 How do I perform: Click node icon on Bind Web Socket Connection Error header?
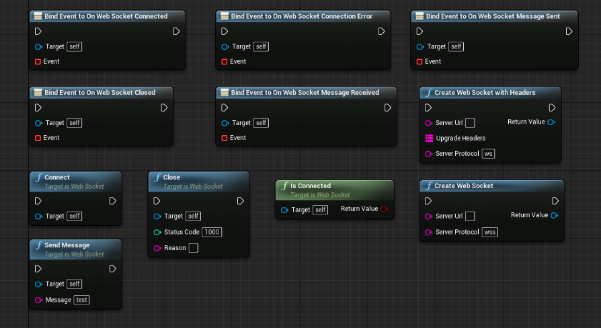point(225,16)
